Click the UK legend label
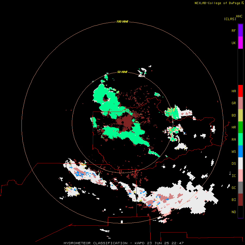Image resolution: width=245 pixels, height=245 pixels. point(234,43)
